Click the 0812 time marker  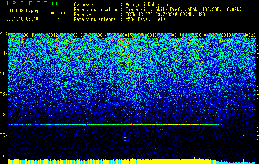53,35
